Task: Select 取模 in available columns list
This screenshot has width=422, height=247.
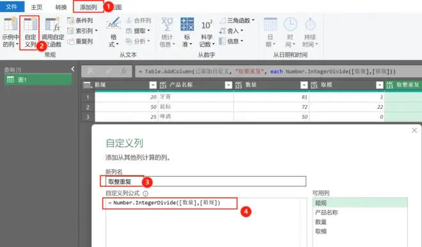Action: 360,232
